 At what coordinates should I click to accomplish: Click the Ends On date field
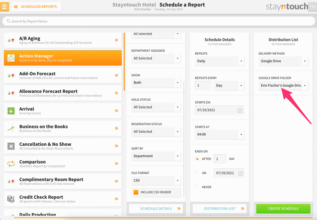click(x=229, y=173)
